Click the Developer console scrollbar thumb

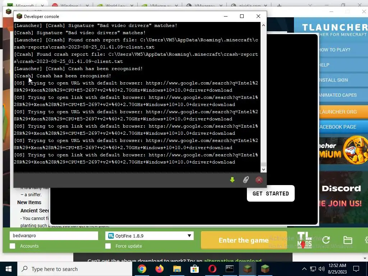(263, 165)
